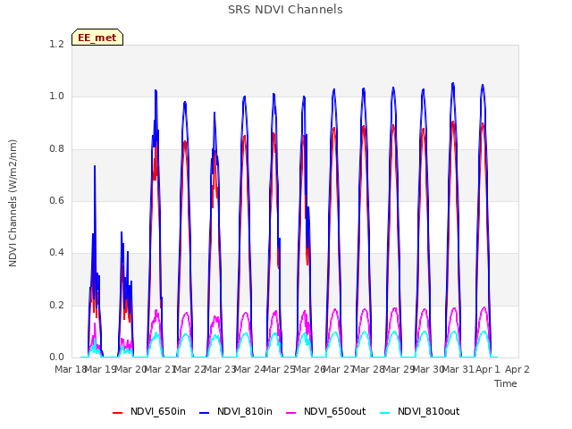Click the blue NDVI_810in legend swatch
This screenshot has width=572, height=429.
pyautogui.click(x=205, y=413)
